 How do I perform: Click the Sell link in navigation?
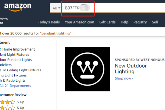[x=155, y=22]
